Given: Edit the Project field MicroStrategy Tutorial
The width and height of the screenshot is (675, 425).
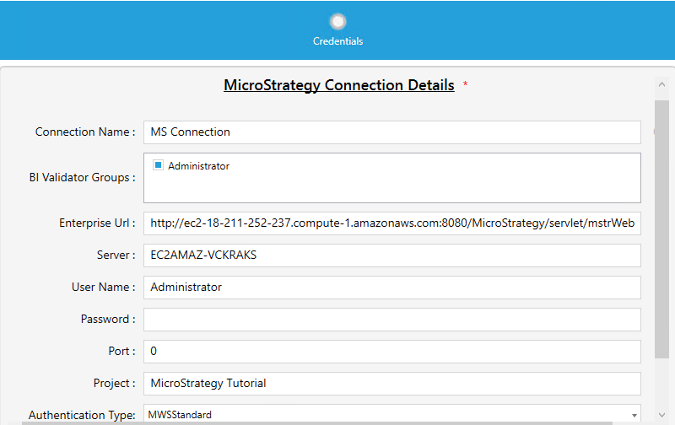Looking at the screenshot, I should coord(392,384).
